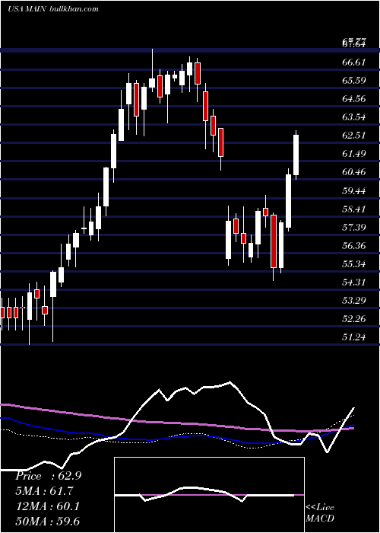
Task: Click the 61.49 price axis label
Action: coord(354,154)
